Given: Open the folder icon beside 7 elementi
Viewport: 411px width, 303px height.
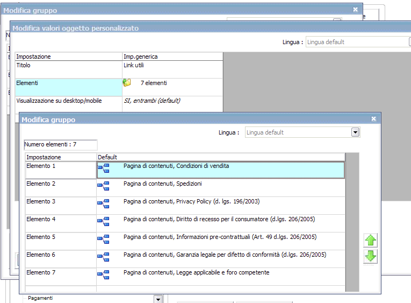Looking at the screenshot, I should coord(127,83).
